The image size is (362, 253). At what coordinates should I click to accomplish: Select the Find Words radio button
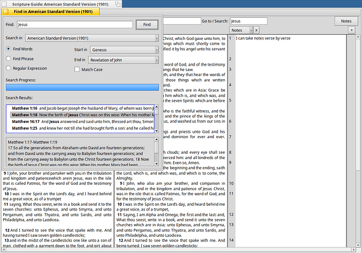[x=8, y=49]
